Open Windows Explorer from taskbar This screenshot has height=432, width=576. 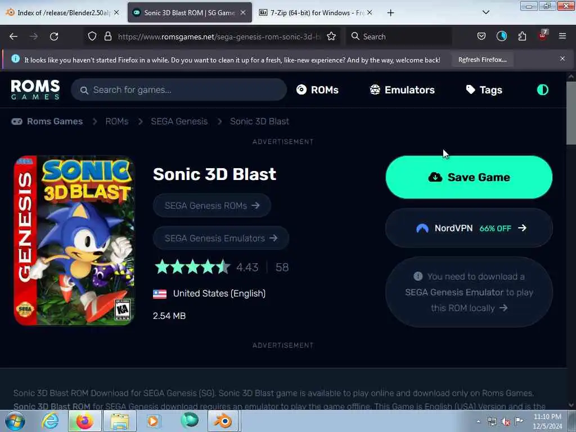point(120,421)
